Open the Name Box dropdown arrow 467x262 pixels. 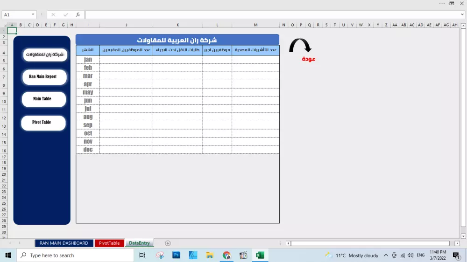[x=33, y=14]
